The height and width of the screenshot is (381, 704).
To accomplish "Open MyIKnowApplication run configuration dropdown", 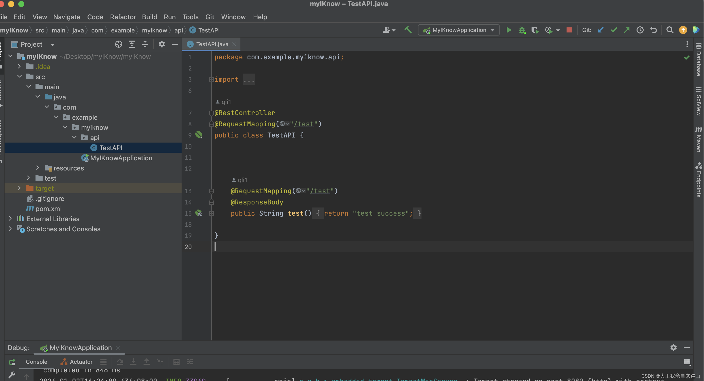I will click(459, 30).
